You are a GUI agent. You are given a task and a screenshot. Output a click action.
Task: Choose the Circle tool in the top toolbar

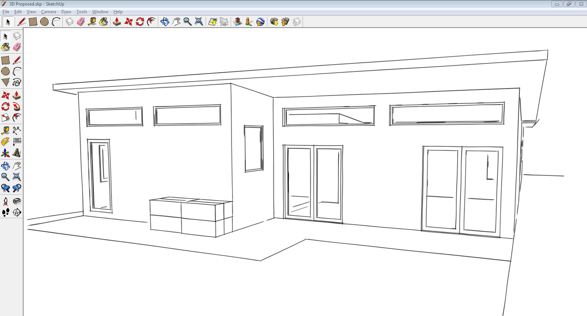tap(44, 22)
